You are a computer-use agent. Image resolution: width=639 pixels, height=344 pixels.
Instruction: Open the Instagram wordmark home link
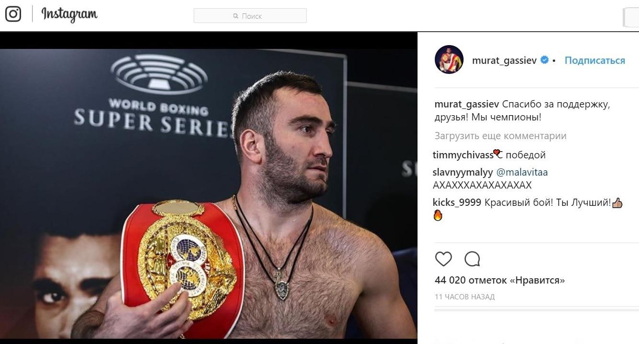(x=70, y=14)
